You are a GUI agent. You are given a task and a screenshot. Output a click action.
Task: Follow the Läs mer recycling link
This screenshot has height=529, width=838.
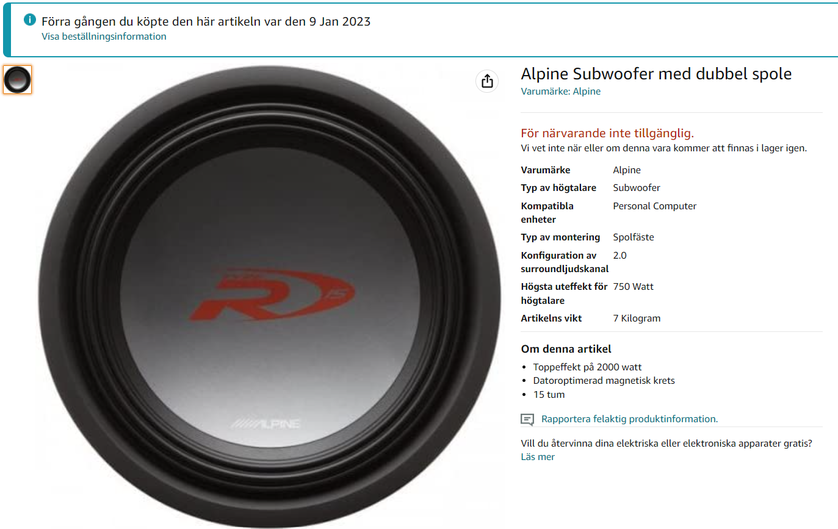[538, 456]
